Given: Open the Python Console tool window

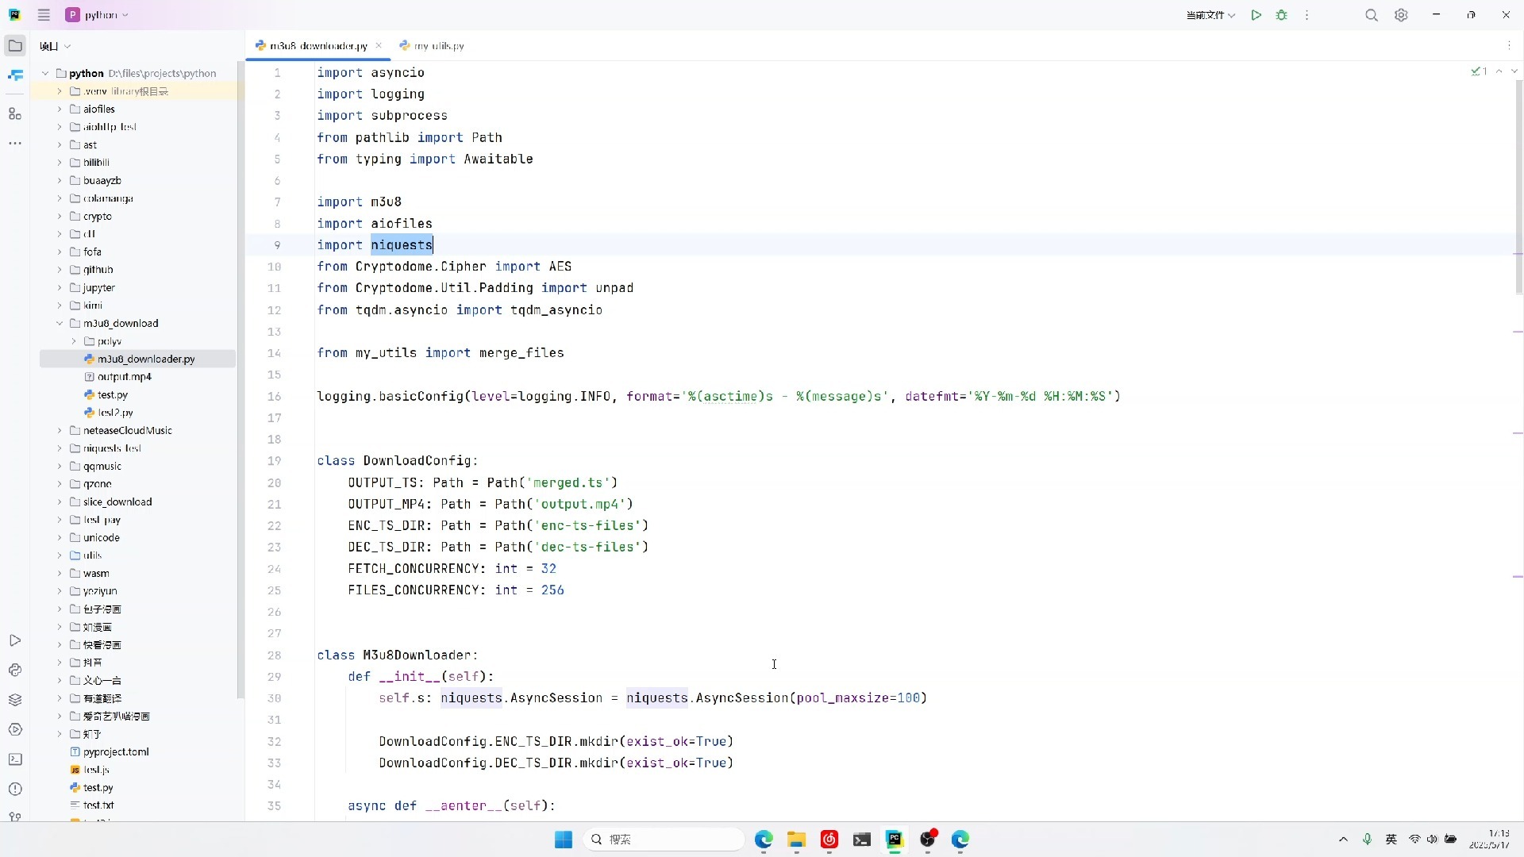Looking at the screenshot, I should [15, 670].
